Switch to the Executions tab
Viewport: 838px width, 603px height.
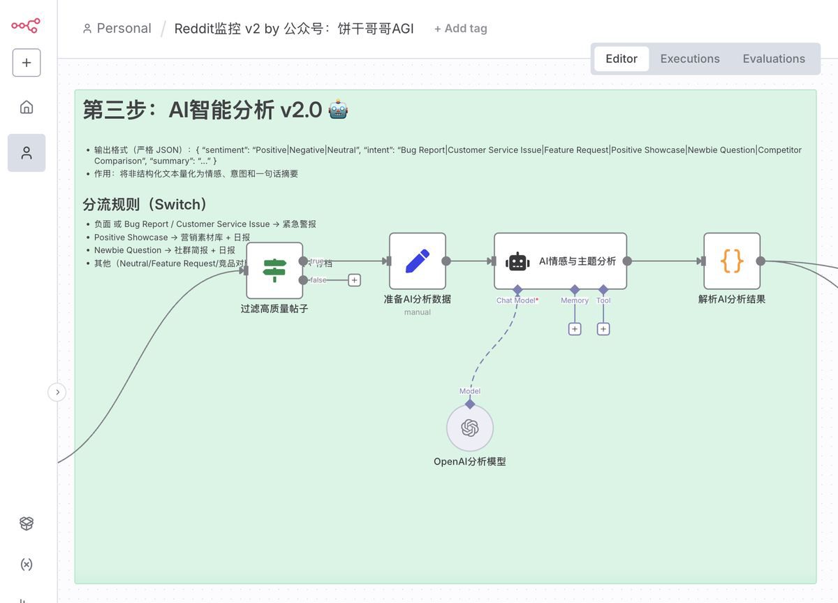click(x=690, y=59)
